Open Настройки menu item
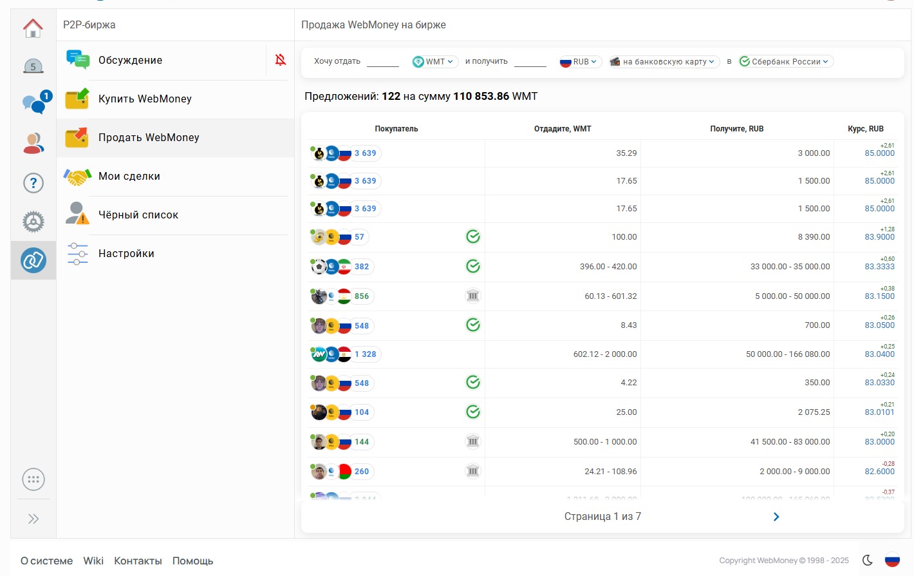 click(x=176, y=254)
